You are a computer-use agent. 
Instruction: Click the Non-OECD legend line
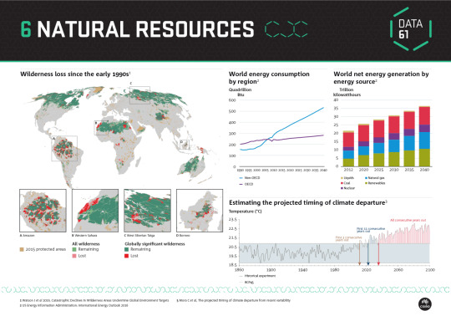(241, 178)
